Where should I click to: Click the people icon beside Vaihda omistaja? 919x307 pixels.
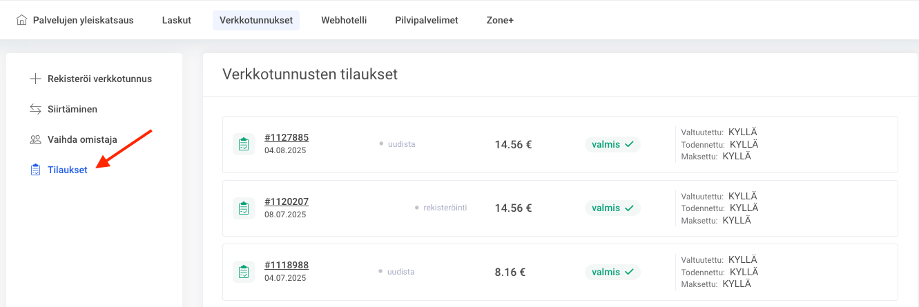[x=35, y=139]
